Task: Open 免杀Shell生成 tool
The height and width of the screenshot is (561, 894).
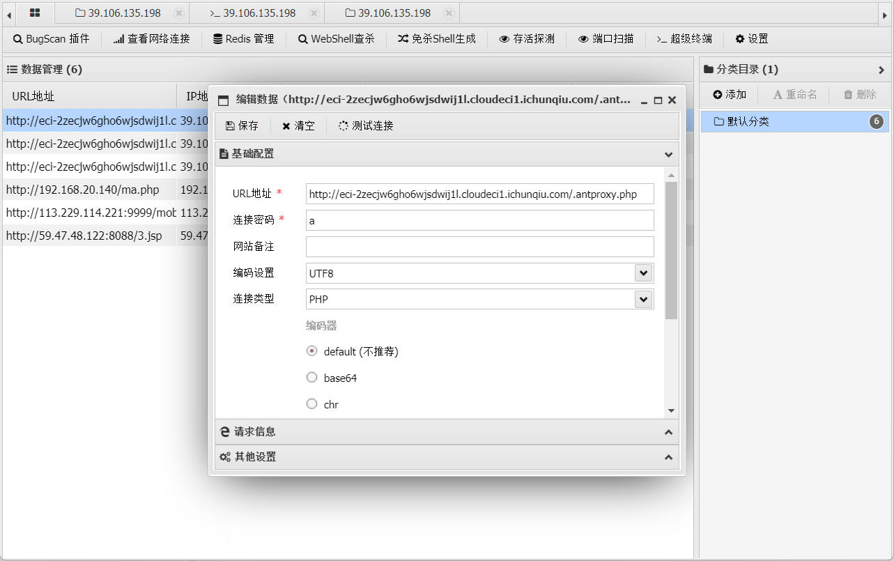Action: tap(437, 39)
